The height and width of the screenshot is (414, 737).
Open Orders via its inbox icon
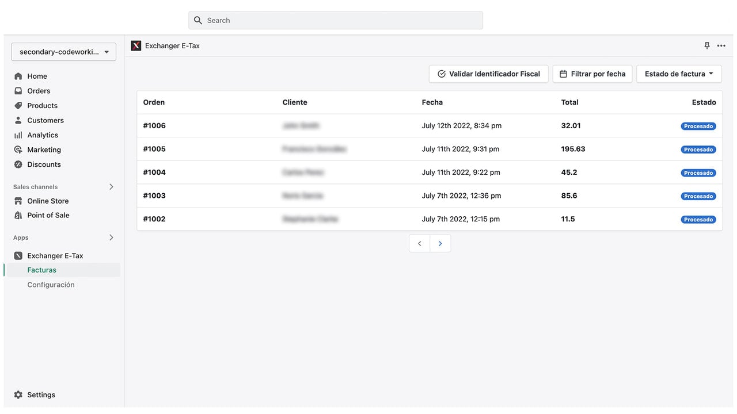pos(18,91)
